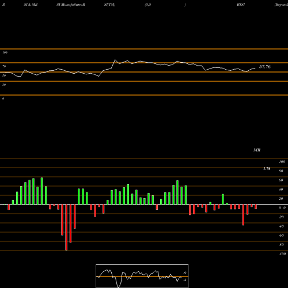Click the RSI axis label 50
Viewport: 288px width, 288px height.
pos(4,75)
